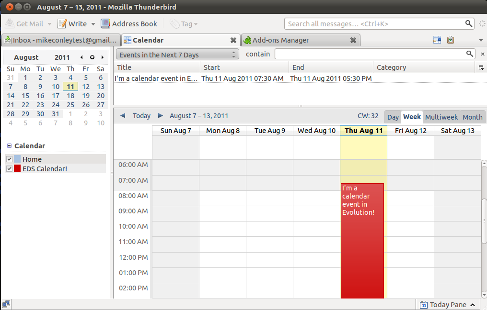Close the Add-ons Manager tab

tap(353, 40)
